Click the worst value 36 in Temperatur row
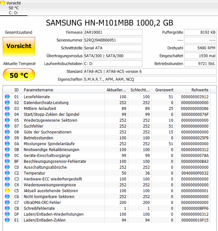Screen dimensions: 218x231 (x=147, y=173)
